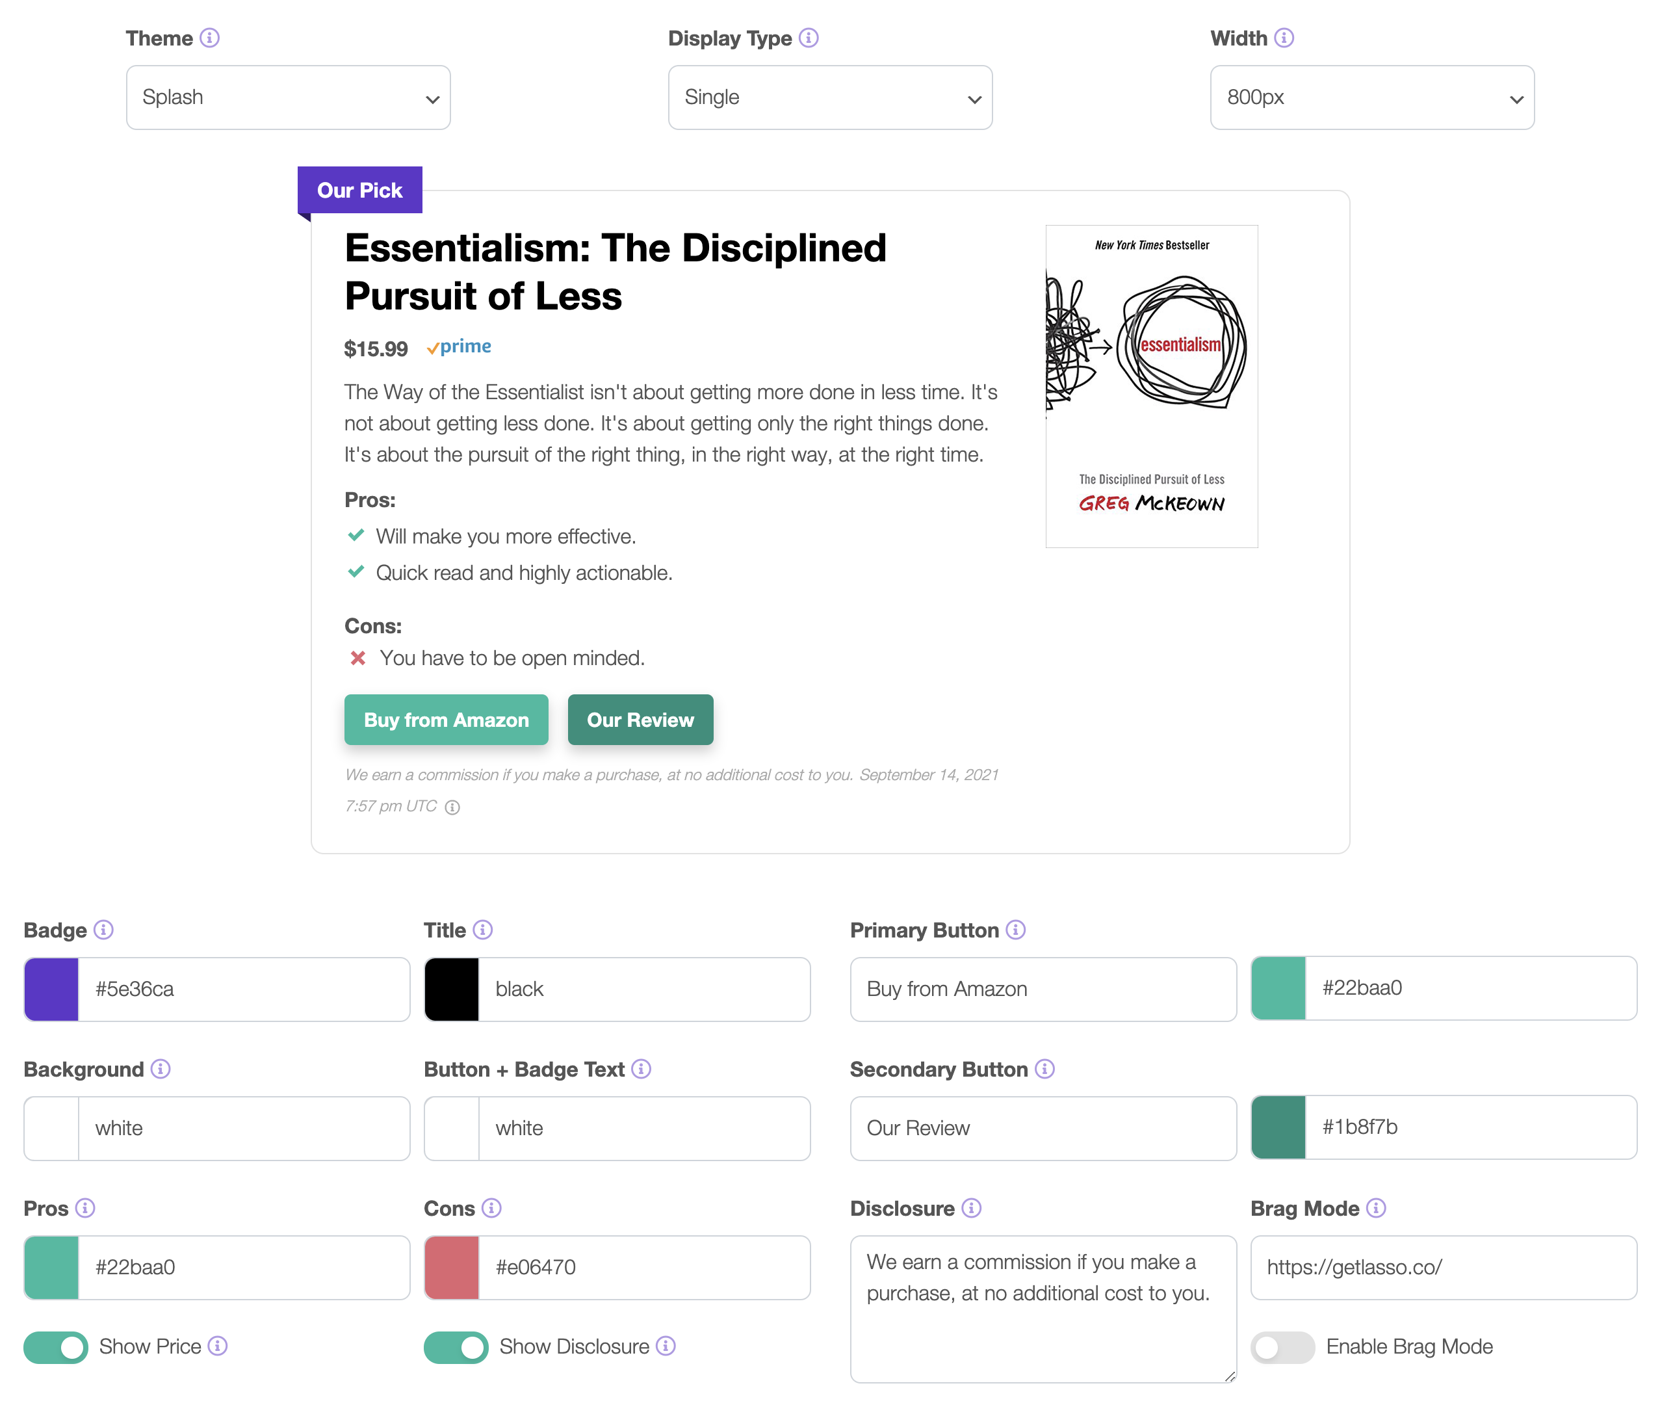The width and height of the screenshot is (1660, 1416).
Task: Click the info icon beside Brag Mode
Action: [x=1375, y=1209]
